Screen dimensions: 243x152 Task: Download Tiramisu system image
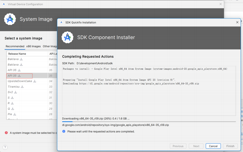[x=22, y=87]
